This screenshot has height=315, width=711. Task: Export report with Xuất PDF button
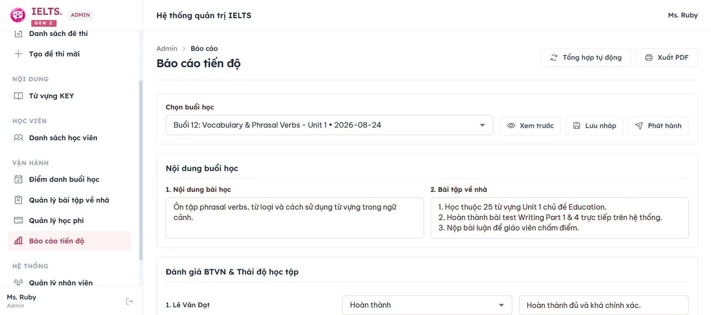[x=667, y=58]
